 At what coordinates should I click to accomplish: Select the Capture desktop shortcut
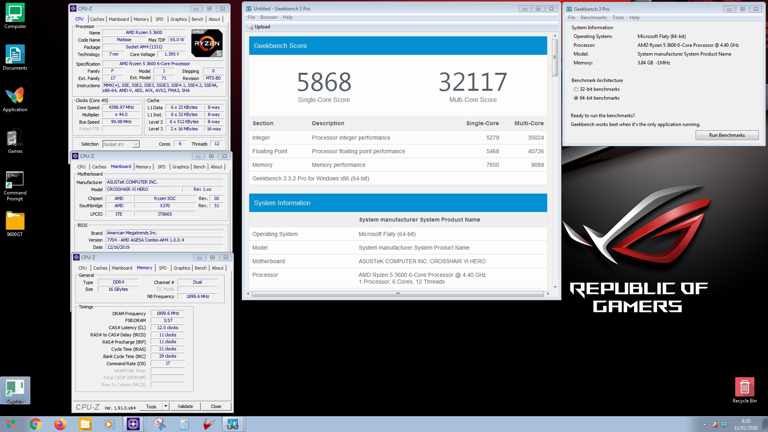pyautogui.click(x=15, y=390)
